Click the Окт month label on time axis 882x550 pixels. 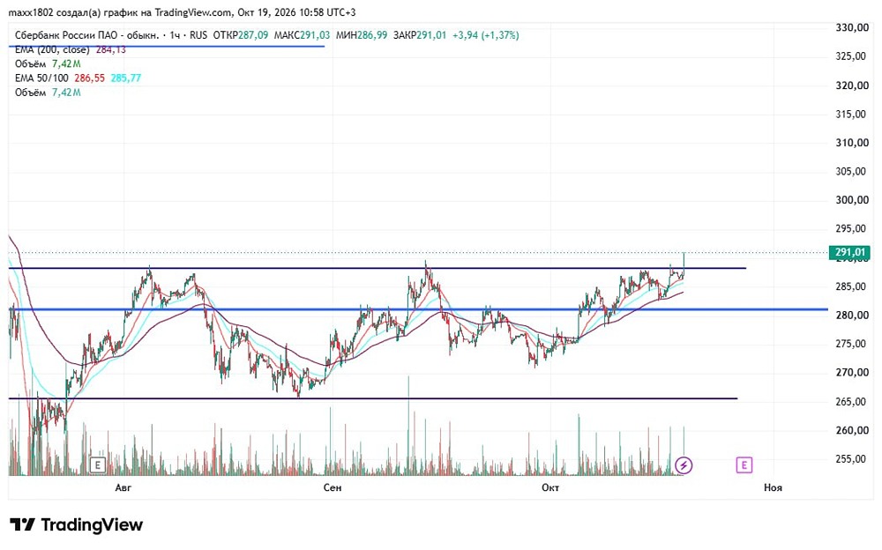[x=550, y=487]
